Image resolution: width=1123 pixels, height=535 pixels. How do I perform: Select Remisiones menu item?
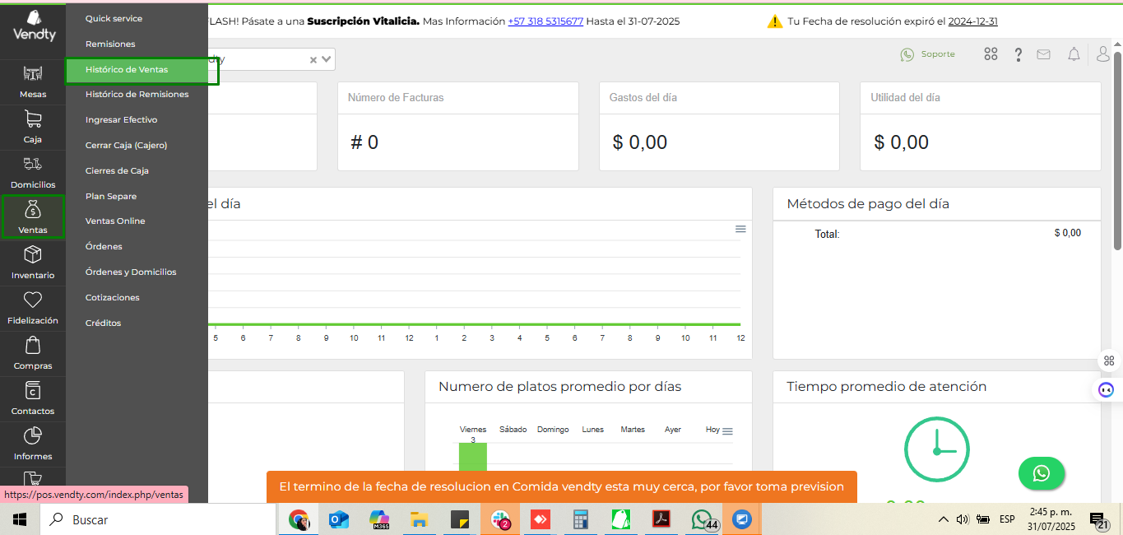110,44
